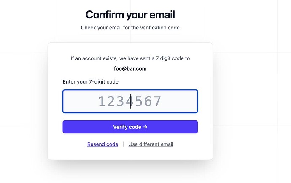Click the If an account exists message
The width and height of the screenshot is (291, 183).
coord(130,58)
